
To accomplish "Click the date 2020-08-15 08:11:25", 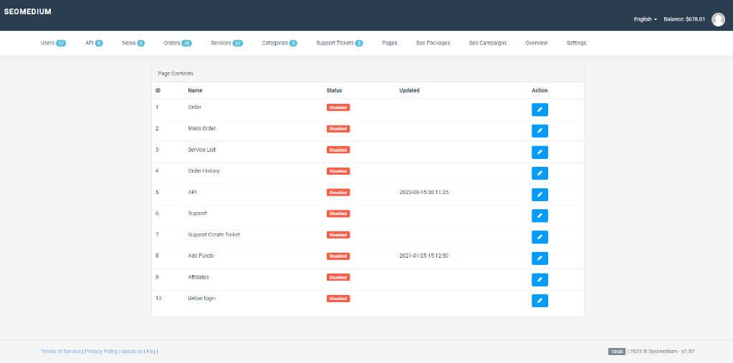I will 424,192.
